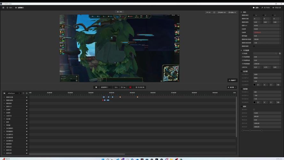Click the 21:03.30 game time button
Image resolution: width=284 pixels, height=160 pixels.
pyautogui.click(x=140, y=87)
